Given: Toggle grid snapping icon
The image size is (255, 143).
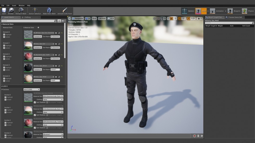Looking at the screenshot, I should pos(171,18).
